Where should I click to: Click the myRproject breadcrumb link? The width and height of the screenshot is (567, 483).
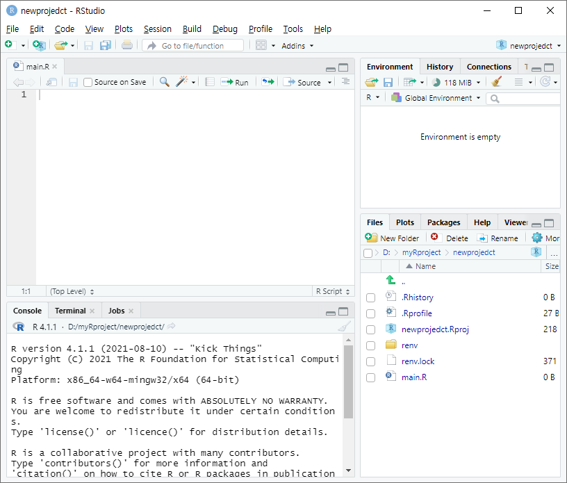(421, 252)
